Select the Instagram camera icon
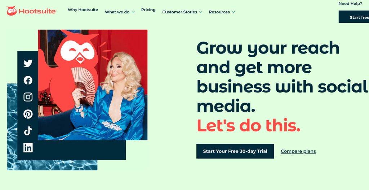Screen dimensions: 369x190 pyautogui.click(x=28, y=97)
